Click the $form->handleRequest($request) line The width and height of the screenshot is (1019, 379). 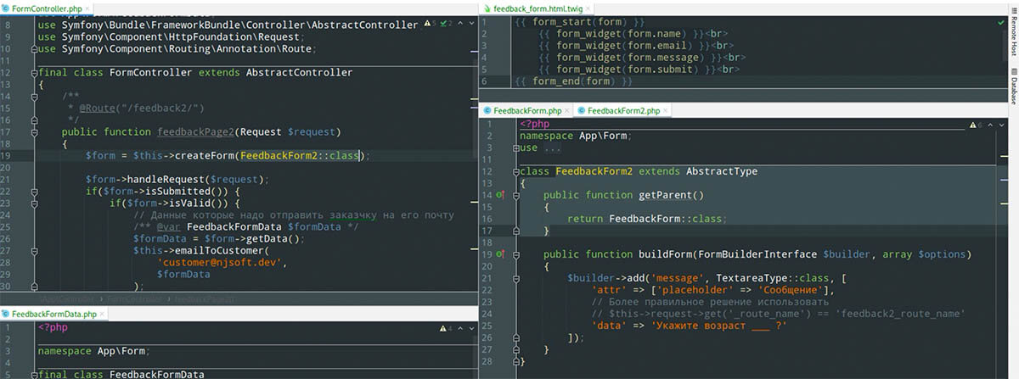coord(177,180)
